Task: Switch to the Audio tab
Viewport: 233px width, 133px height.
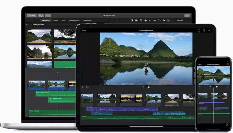Action: coord(55,20)
